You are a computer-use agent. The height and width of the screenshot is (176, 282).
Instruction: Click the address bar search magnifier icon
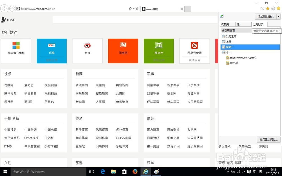tap(130, 9)
